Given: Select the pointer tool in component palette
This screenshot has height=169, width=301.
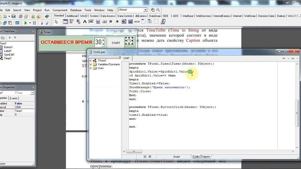Looking at the screenshot, I should point(56,22).
